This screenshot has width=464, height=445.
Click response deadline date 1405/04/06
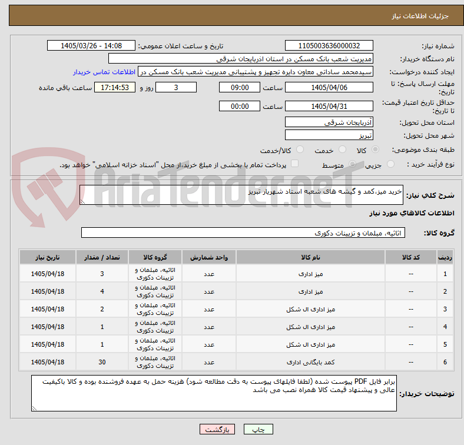tap(329, 87)
